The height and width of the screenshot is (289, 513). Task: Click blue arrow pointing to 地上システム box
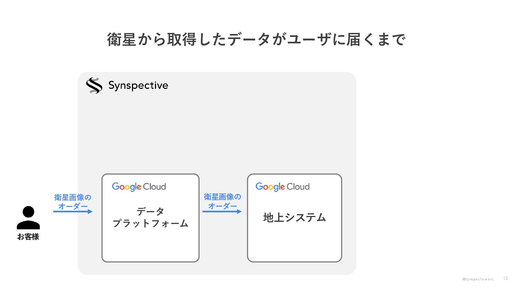222,211
